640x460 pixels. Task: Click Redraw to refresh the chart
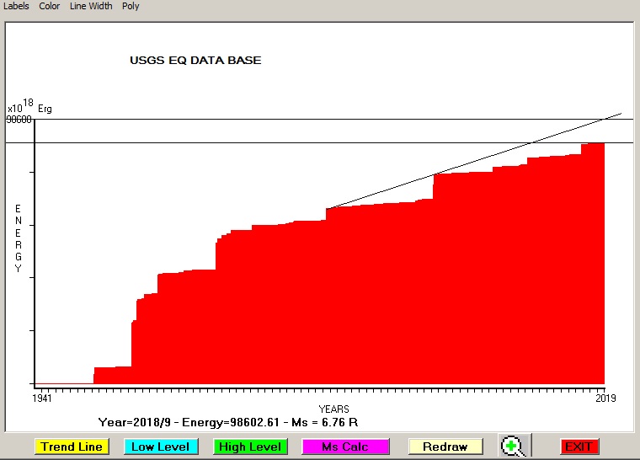coord(445,447)
